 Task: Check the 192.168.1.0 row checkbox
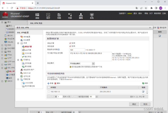pos(49,91)
